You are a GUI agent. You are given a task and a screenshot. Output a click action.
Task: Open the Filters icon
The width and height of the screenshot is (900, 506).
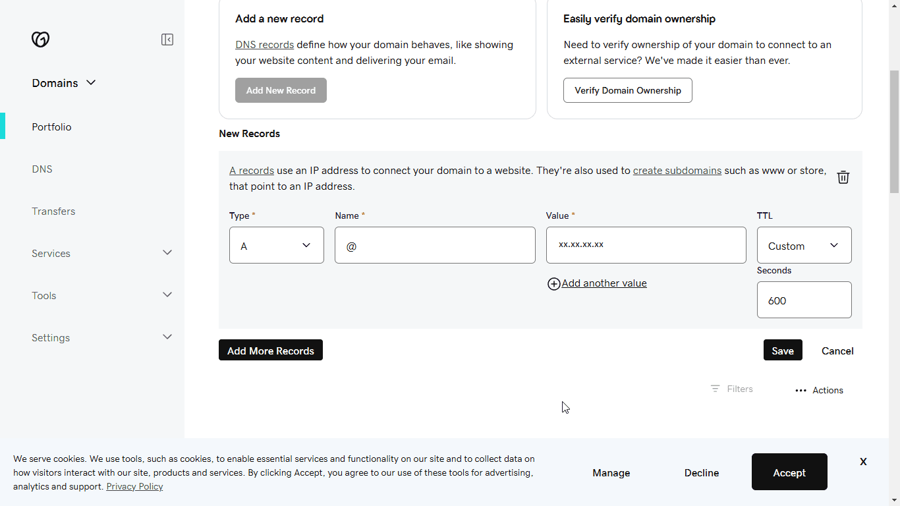coord(715,389)
